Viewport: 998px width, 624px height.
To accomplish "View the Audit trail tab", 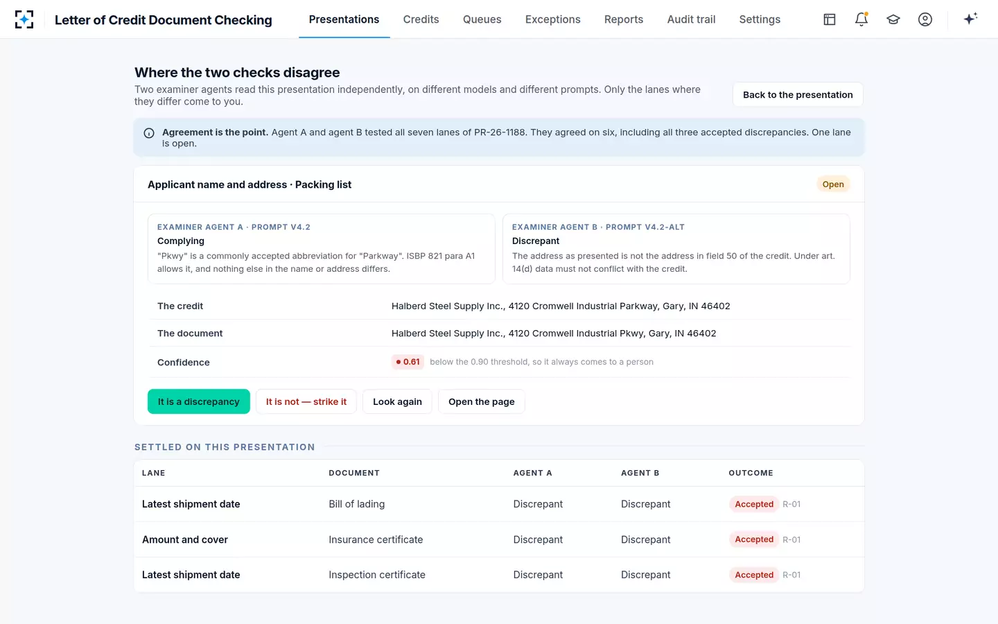I will [x=691, y=19].
